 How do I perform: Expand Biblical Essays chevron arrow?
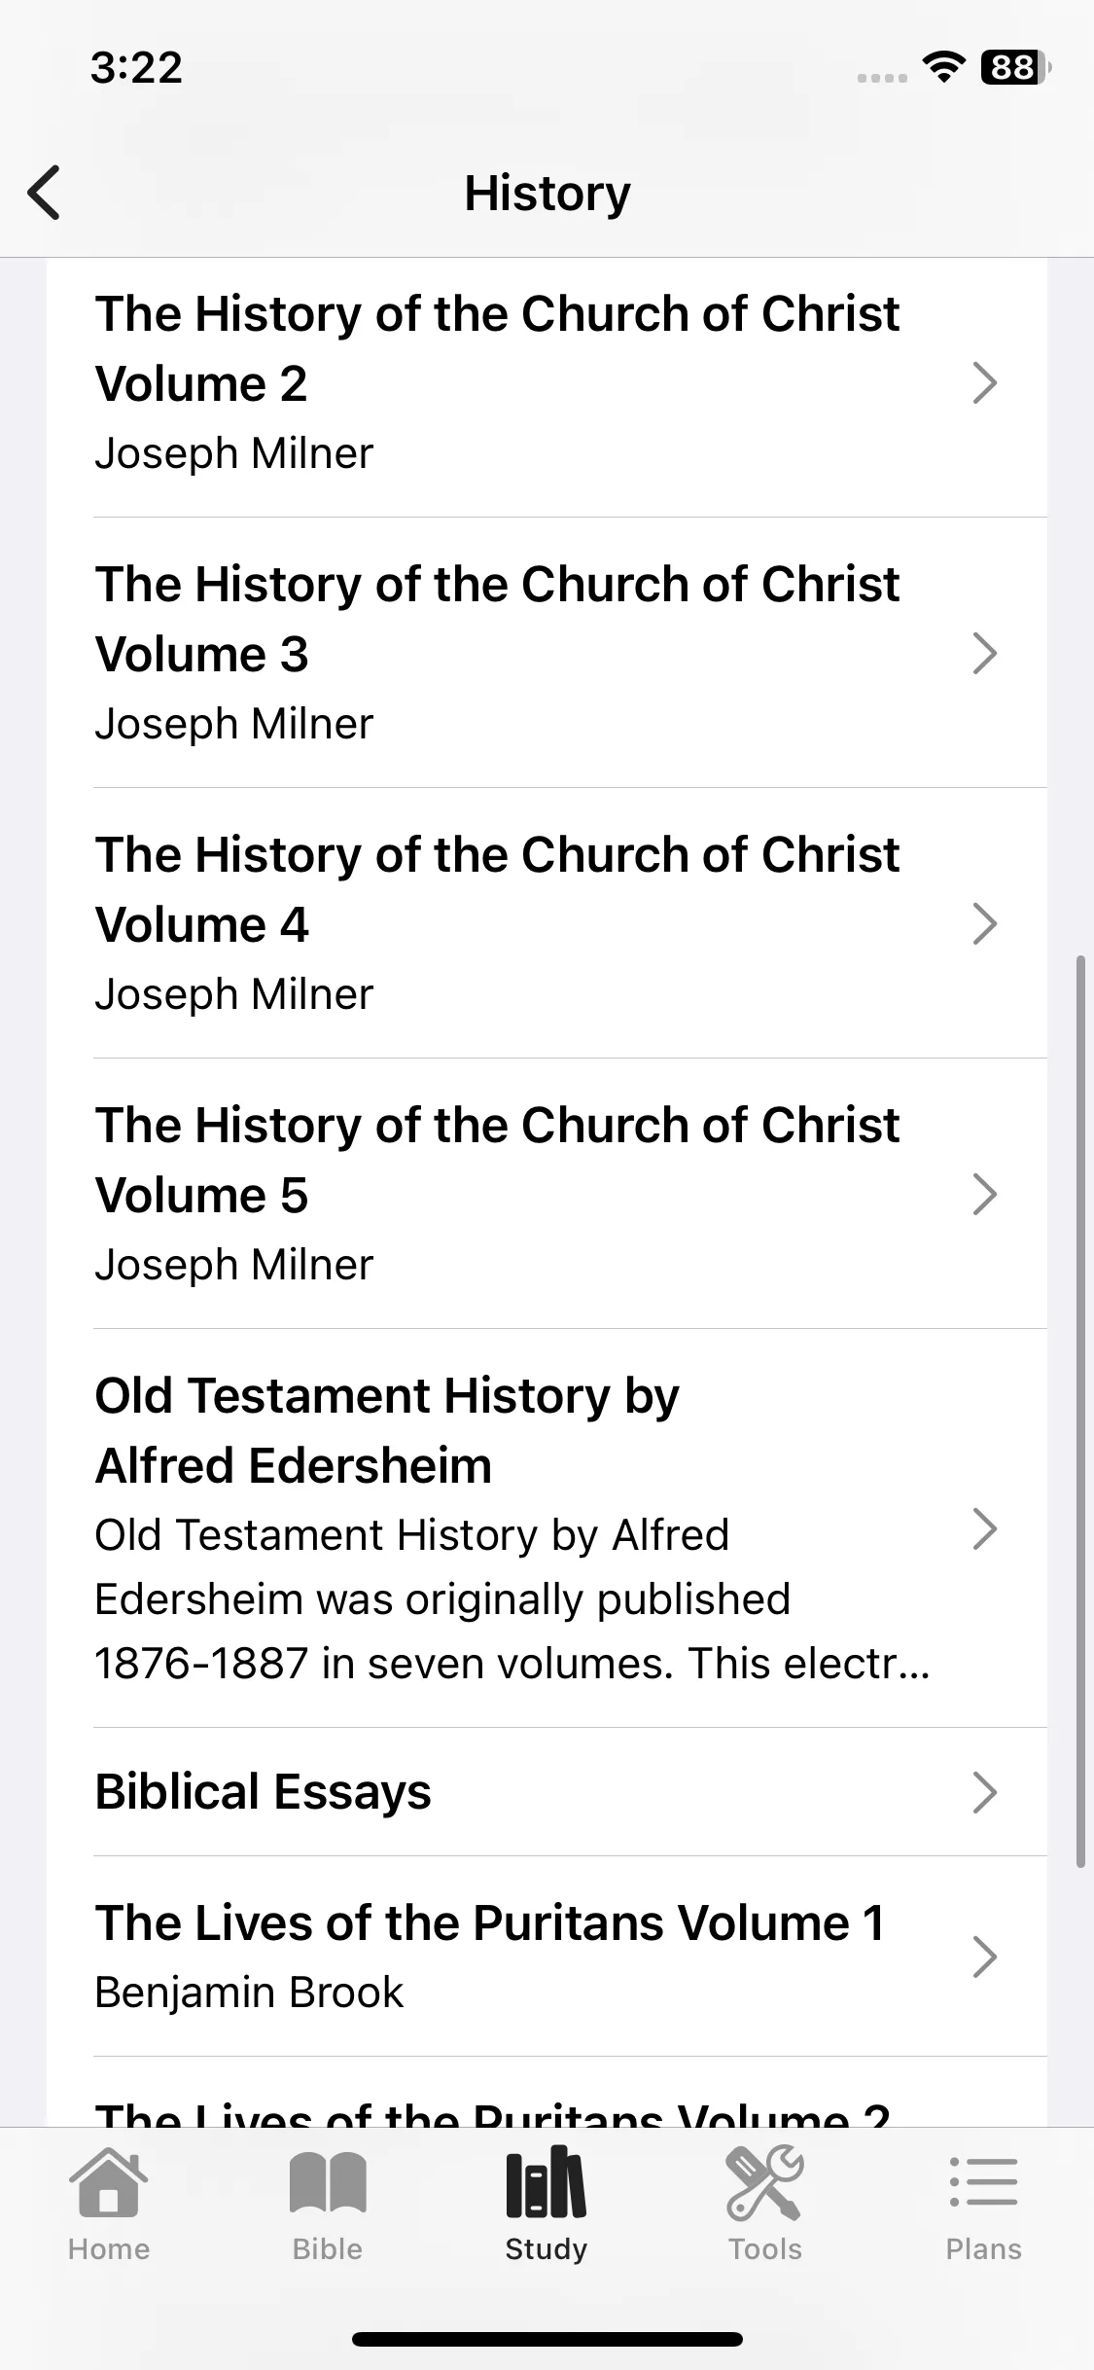click(985, 1792)
